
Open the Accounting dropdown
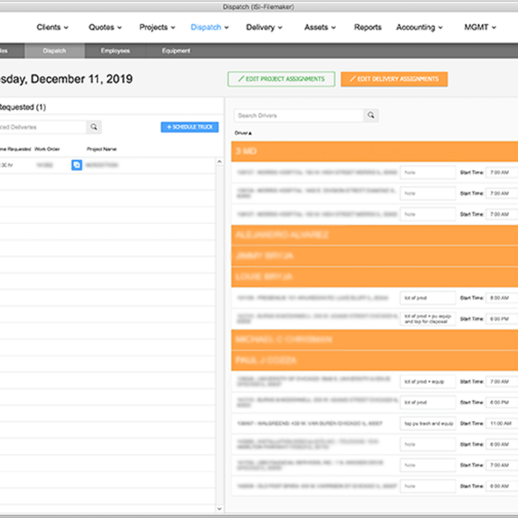pyautogui.click(x=419, y=27)
